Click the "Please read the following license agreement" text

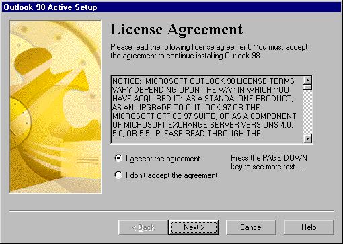pyautogui.click(x=209, y=51)
